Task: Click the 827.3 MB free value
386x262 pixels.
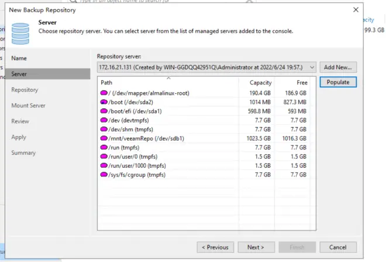Action: [295, 102]
